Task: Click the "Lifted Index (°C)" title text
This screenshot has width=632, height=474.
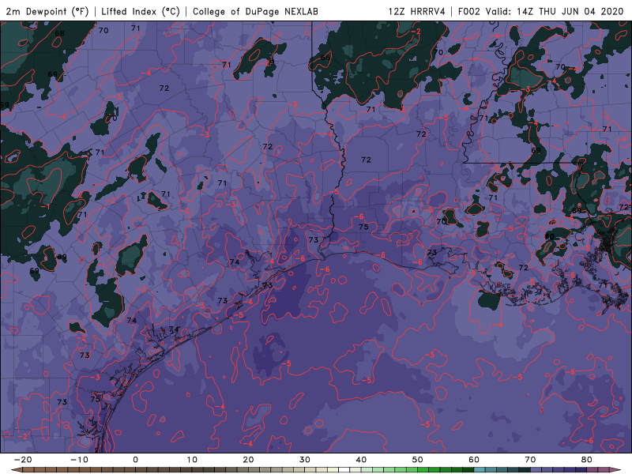Action: tap(141, 11)
